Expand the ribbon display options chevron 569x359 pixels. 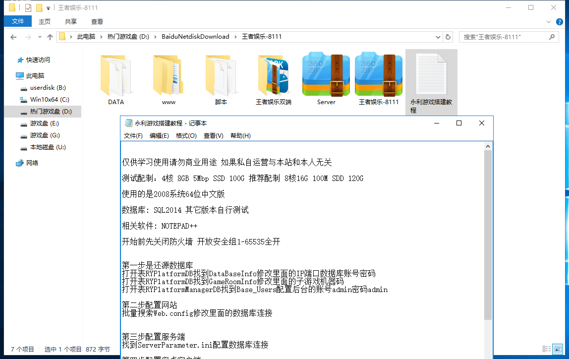[x=549, y=22]
